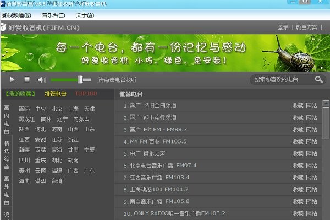Switch to the TOP100 tab
This screenshot has height=220, width=330.
point(86,94)
